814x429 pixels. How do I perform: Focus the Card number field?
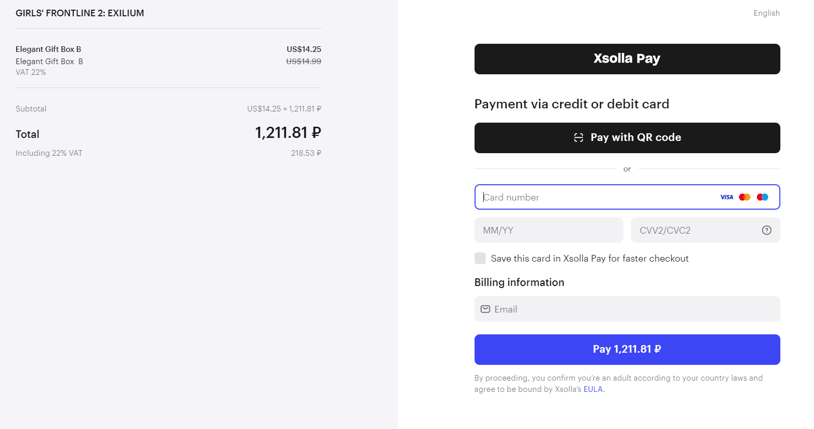click(596, 197)
